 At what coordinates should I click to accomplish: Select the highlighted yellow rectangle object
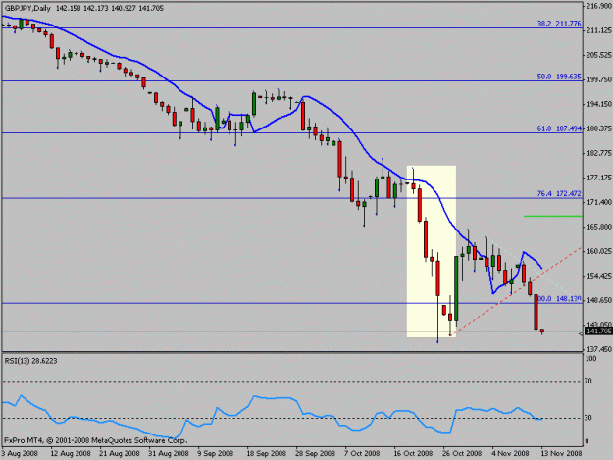pyautogui.click(x=432, y=251)
